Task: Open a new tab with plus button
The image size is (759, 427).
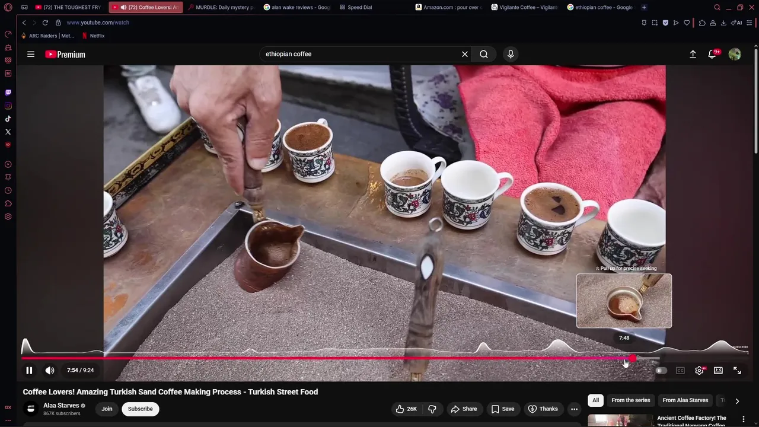Action: point(644,8)
